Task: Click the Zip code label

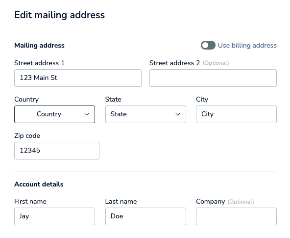Action: coord(27,136)
